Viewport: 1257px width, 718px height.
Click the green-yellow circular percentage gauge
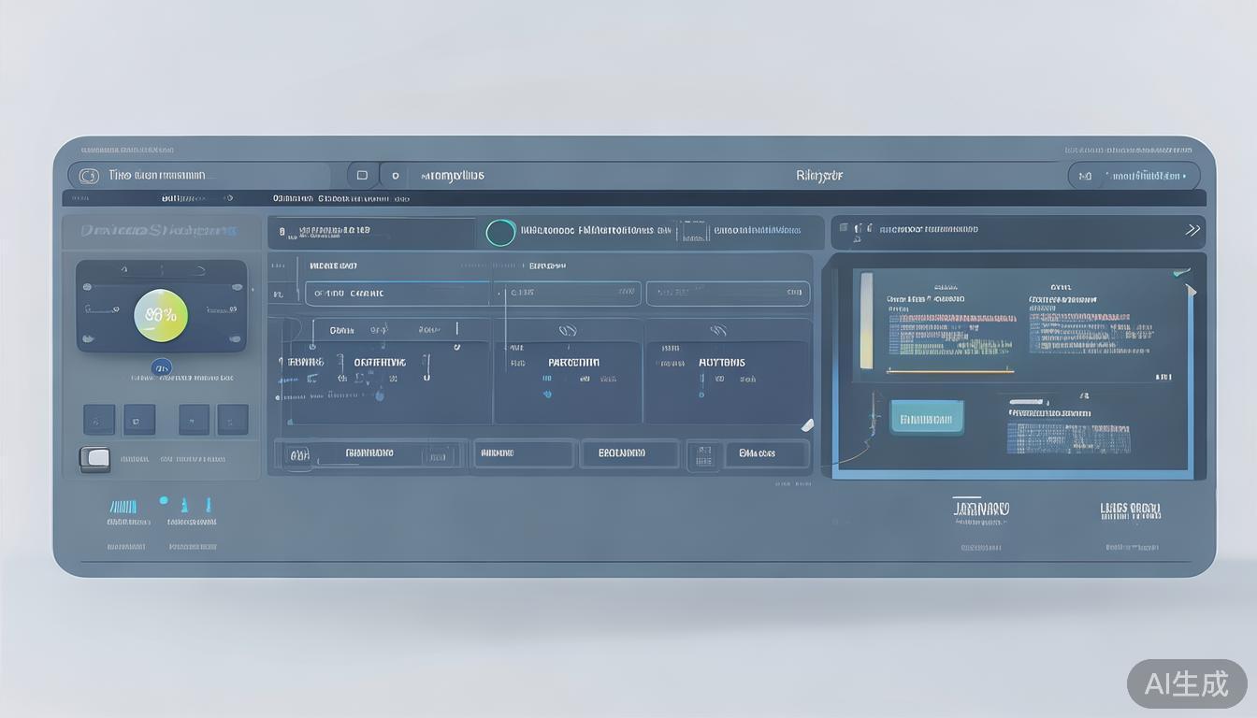[161, 315]
